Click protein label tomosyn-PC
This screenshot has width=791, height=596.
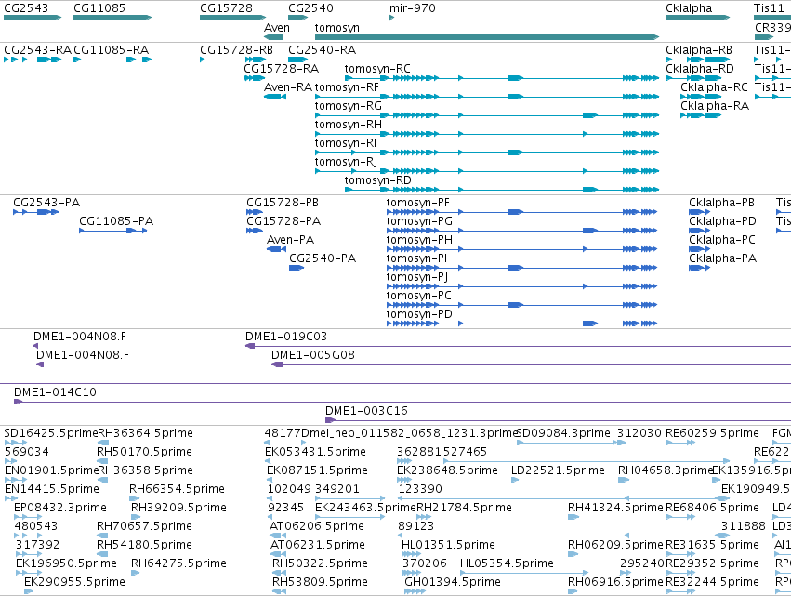click(418, 296)
